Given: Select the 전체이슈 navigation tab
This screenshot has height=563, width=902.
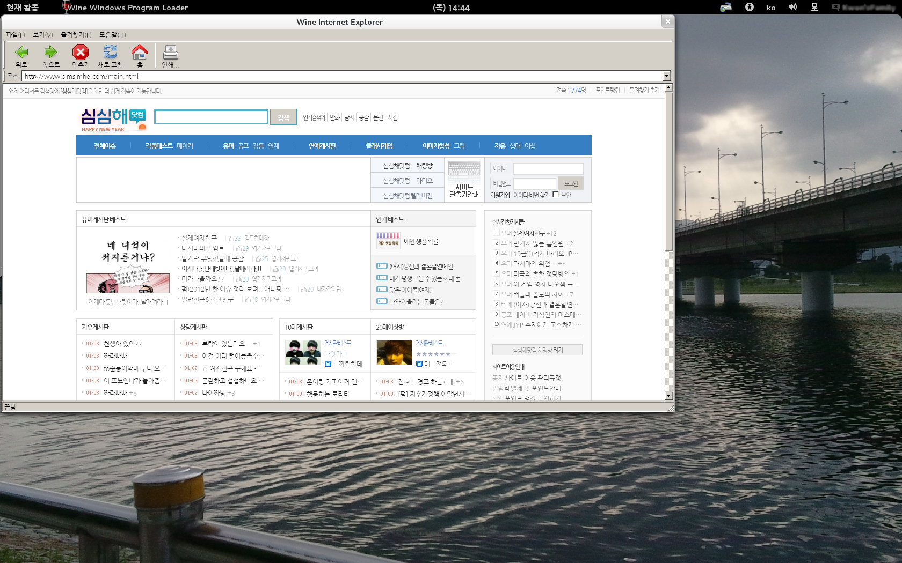Looking at the screenshot, I should click(x=105, y=146).
